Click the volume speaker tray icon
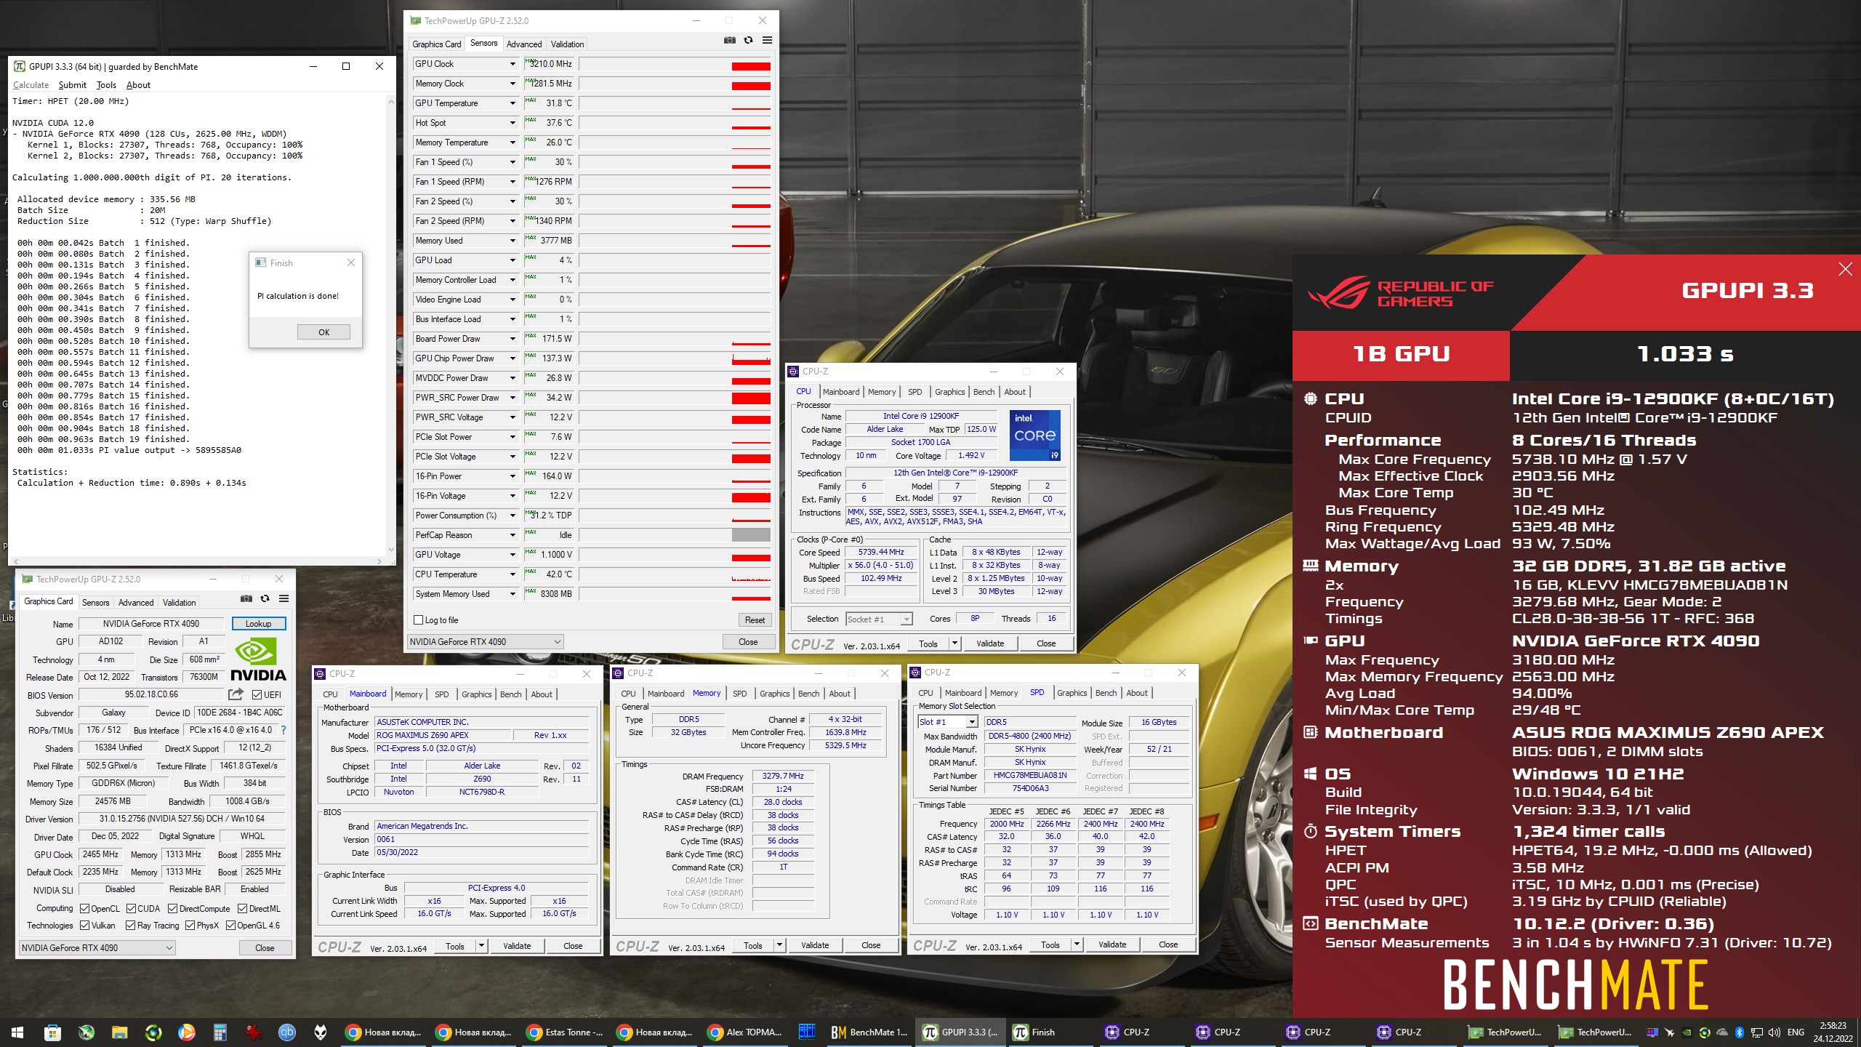 (1774, 1032)
